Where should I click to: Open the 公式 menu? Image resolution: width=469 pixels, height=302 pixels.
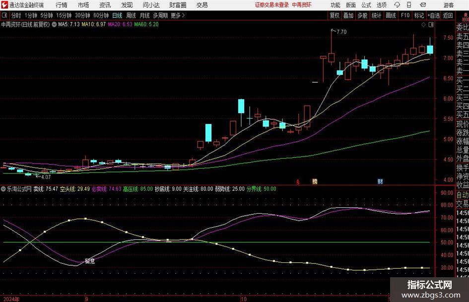click(x=366, y=5)
